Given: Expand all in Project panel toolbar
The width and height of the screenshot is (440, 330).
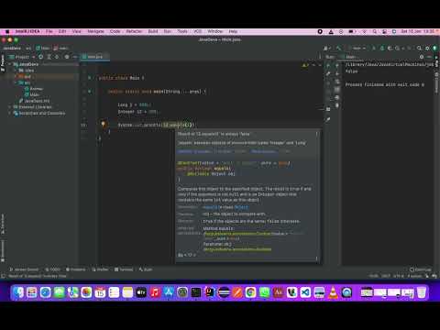Looking at the screenshot, I should (x=49, y=57).
